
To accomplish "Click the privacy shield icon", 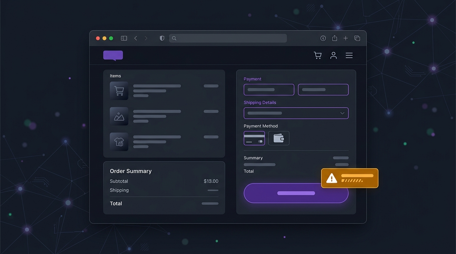I will pos(162,38).
